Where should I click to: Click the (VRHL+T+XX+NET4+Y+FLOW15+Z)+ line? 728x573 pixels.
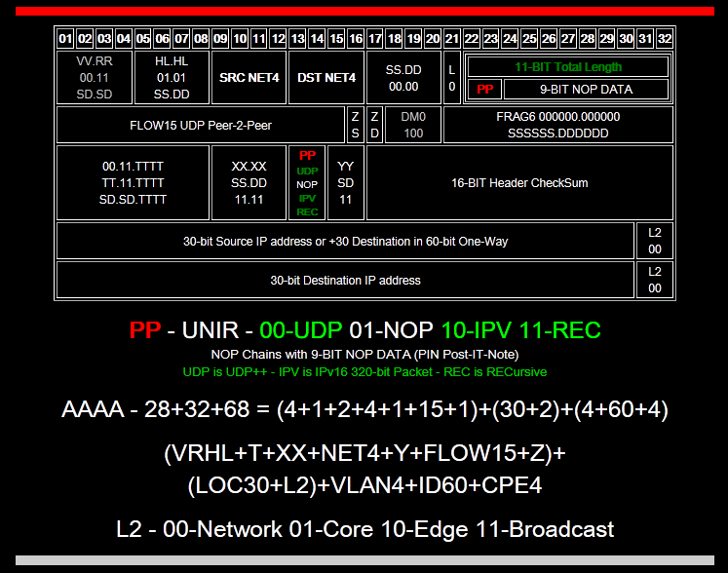click(x=364, y=453)
